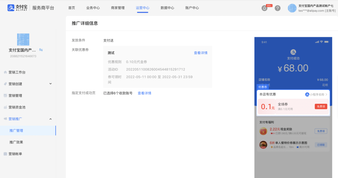Open 业务中心 in top navigation
This screenshot has height=178, width=338.
click(x=93, y=8)
